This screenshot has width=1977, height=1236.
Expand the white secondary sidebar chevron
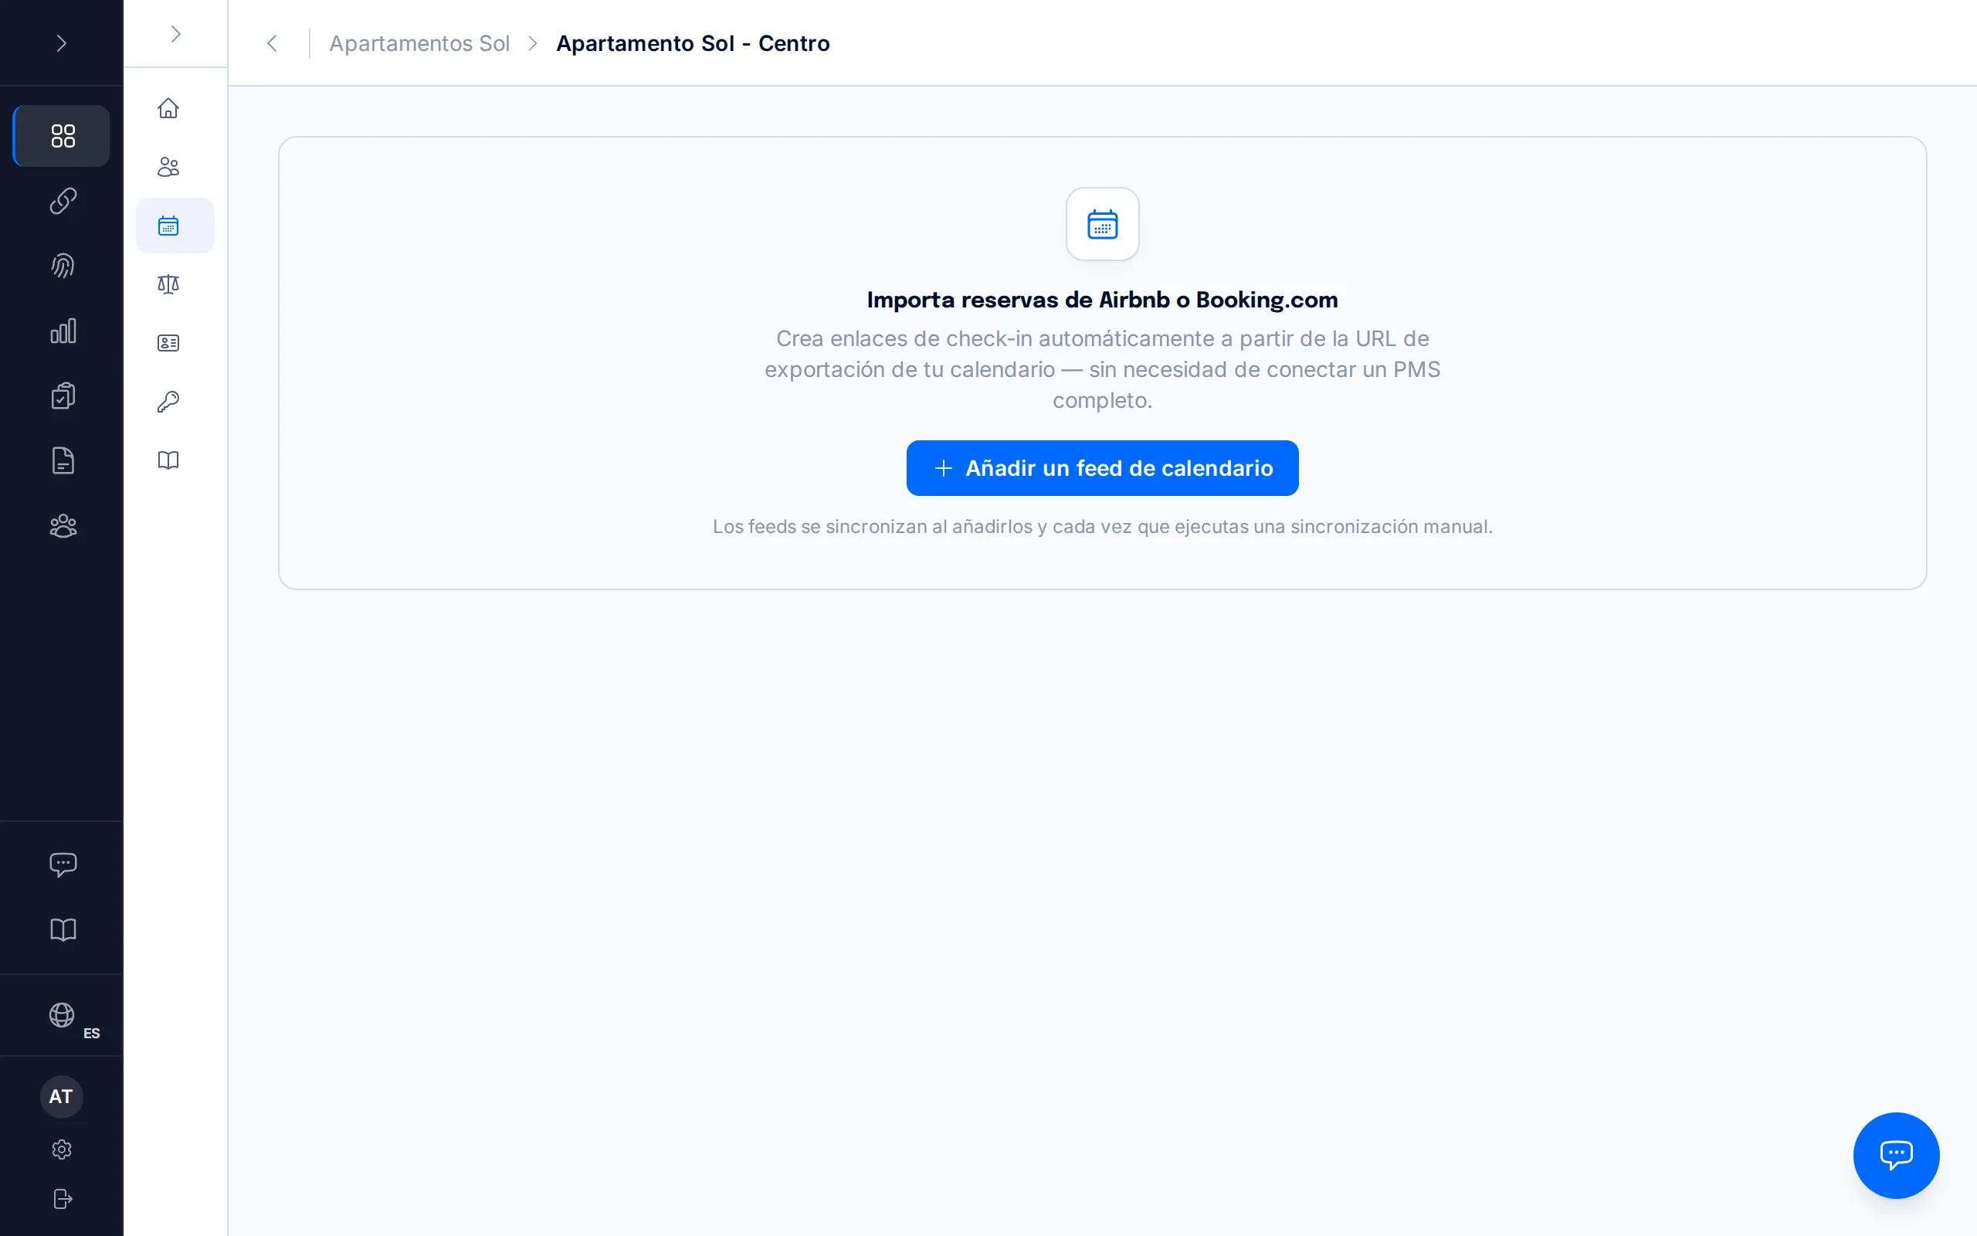pyautogui.click(x=175, y=33)
